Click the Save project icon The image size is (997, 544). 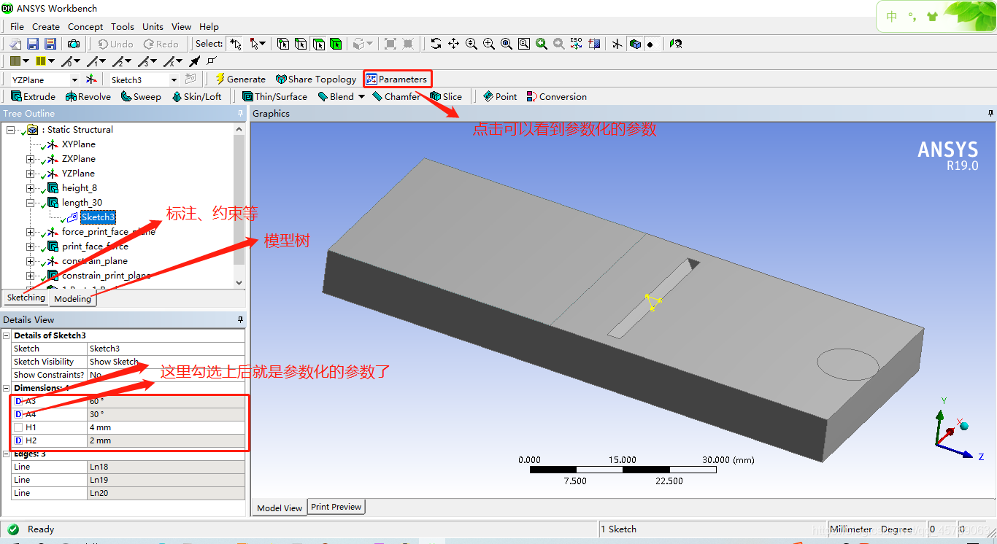(x=33, y=44)
